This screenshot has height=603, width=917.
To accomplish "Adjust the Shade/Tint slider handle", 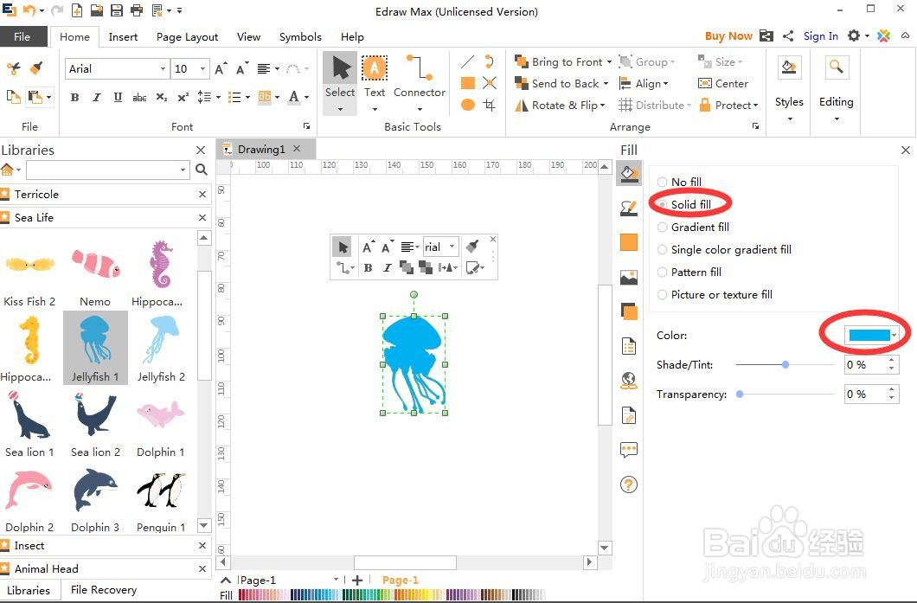I will click(786, 364).
